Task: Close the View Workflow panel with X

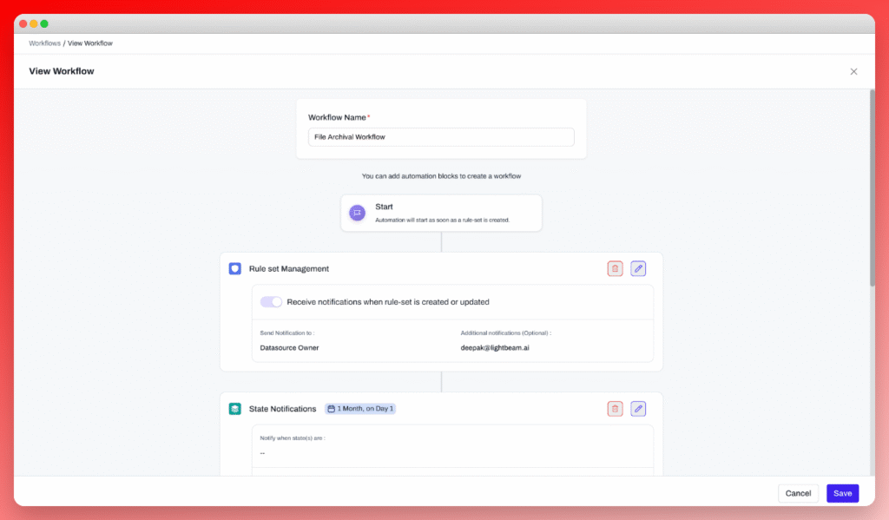Action: tap(853, 71)
